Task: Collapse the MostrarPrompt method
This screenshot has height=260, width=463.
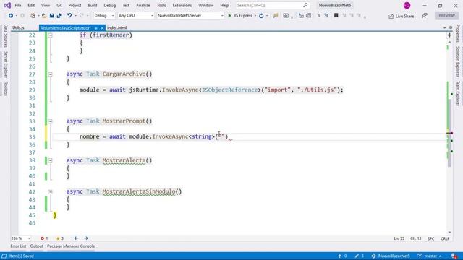Action: 50,121
